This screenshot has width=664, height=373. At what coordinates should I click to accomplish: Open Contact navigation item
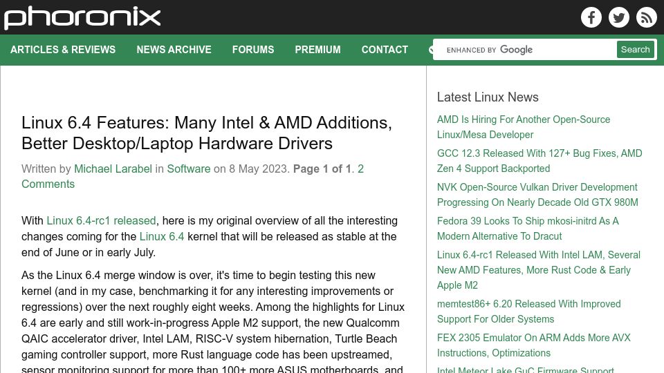[x=385, y=50]
